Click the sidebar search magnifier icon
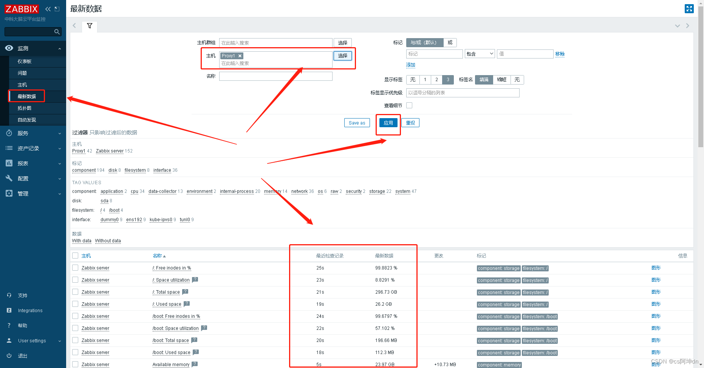This screenshot has height=368, width=704. point(57,32)
